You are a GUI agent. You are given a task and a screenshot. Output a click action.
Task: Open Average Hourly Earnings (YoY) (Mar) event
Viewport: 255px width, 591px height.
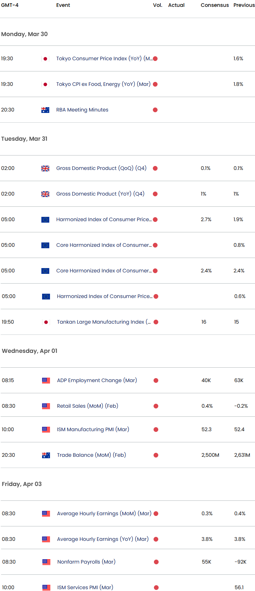pyautogui.click(x=103, y=539)
